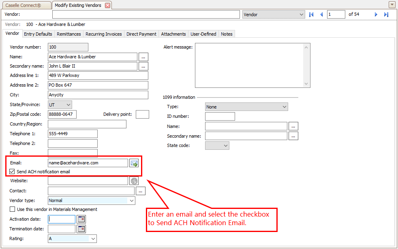Click the Zip/Postal code field
Image resolution: width=398 pixels, height=249 pixels.
click(62, 114)
